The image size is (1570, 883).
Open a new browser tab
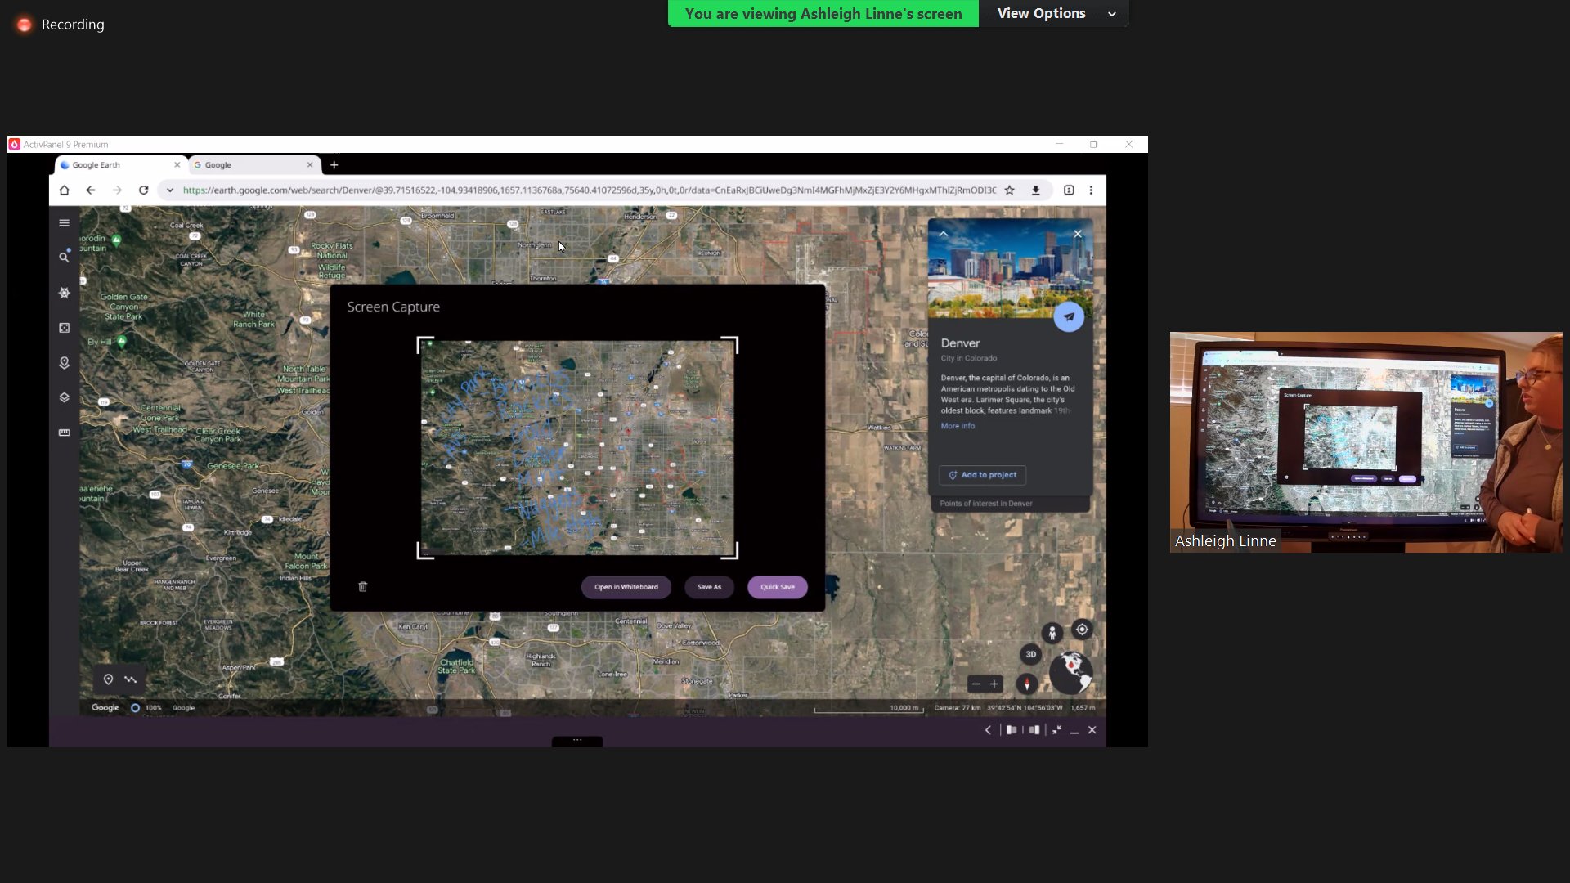334,165
